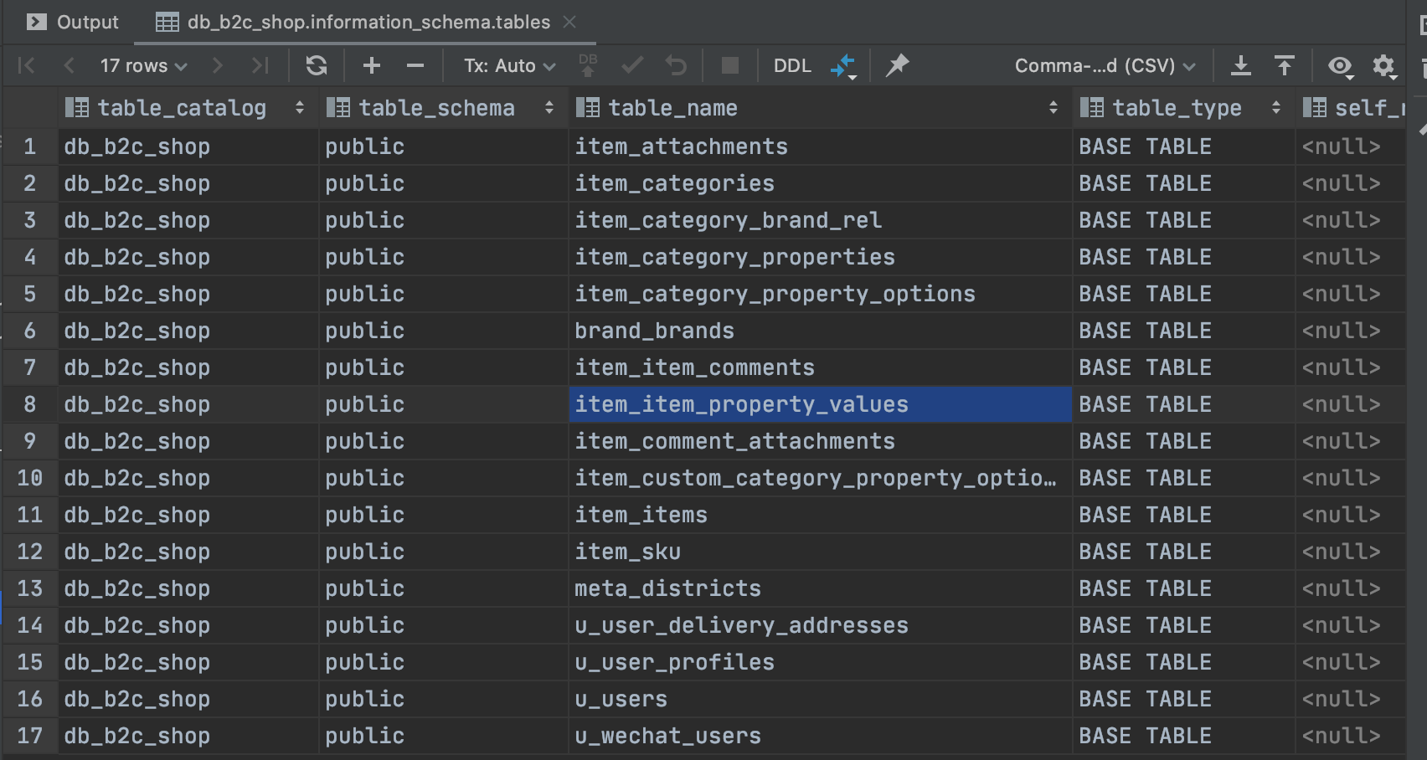Open the table settings gear

pos(1384,66)
